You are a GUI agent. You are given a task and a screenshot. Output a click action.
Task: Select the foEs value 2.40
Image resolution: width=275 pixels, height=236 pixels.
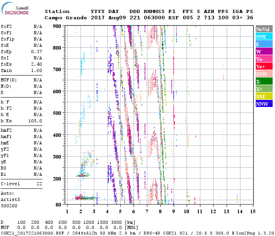pyautogui.click(x=36, y=64)
